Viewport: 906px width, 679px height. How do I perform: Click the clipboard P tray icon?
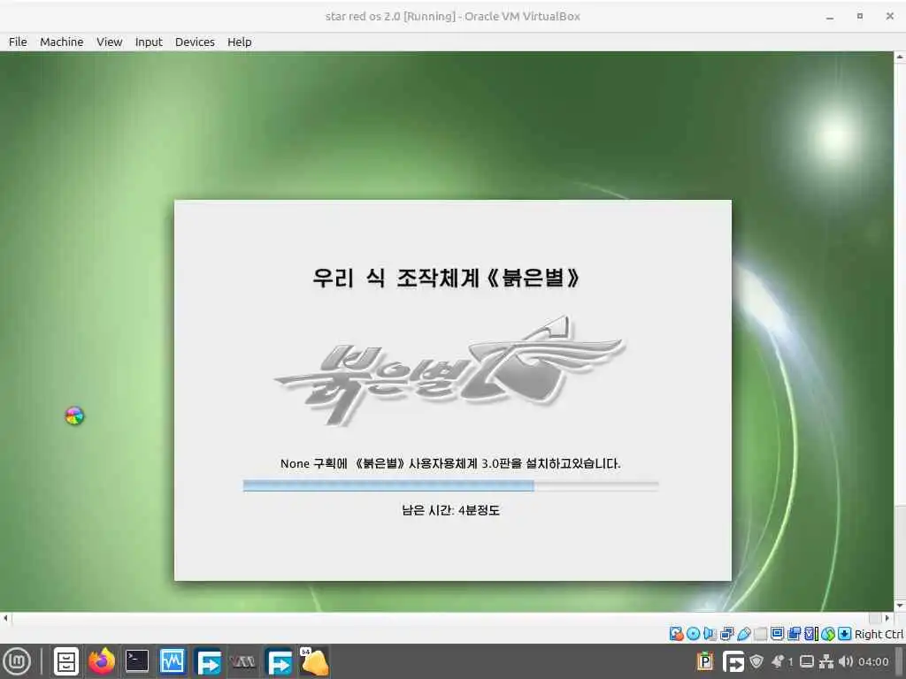(x=705, y=661)
